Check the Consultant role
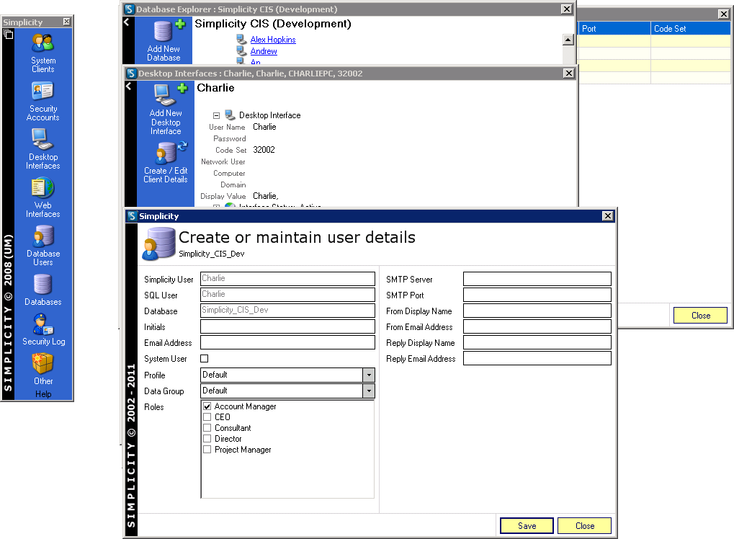 207,427
